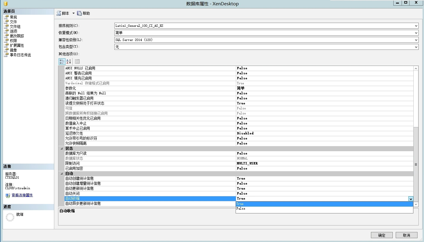Screen dimensions: 424x242
Task: Open the 恢复模式 recovery model dropdown
Action: (416, 33)
